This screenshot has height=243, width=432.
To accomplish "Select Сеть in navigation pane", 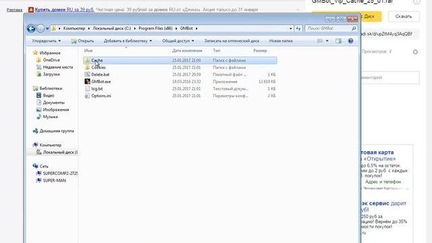I will pyautogui.click(x=44, y=167).
